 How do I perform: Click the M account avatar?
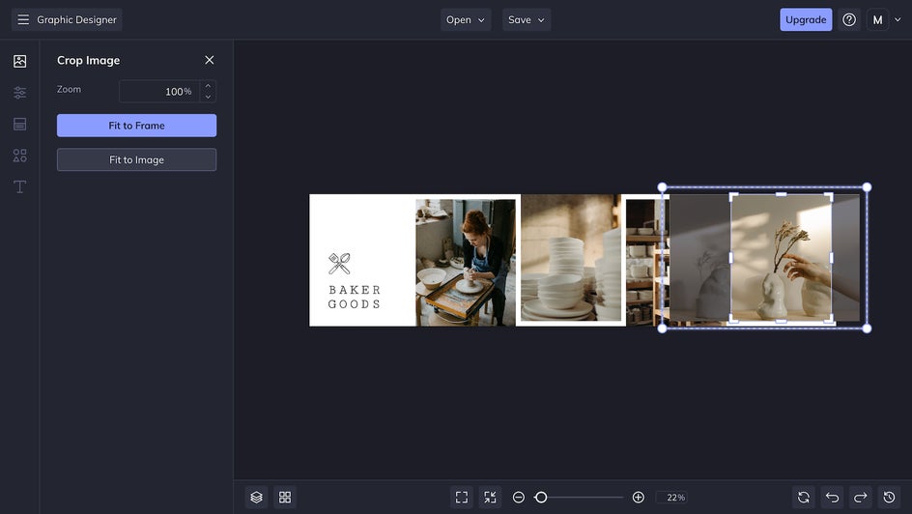[x=877, y=19]
